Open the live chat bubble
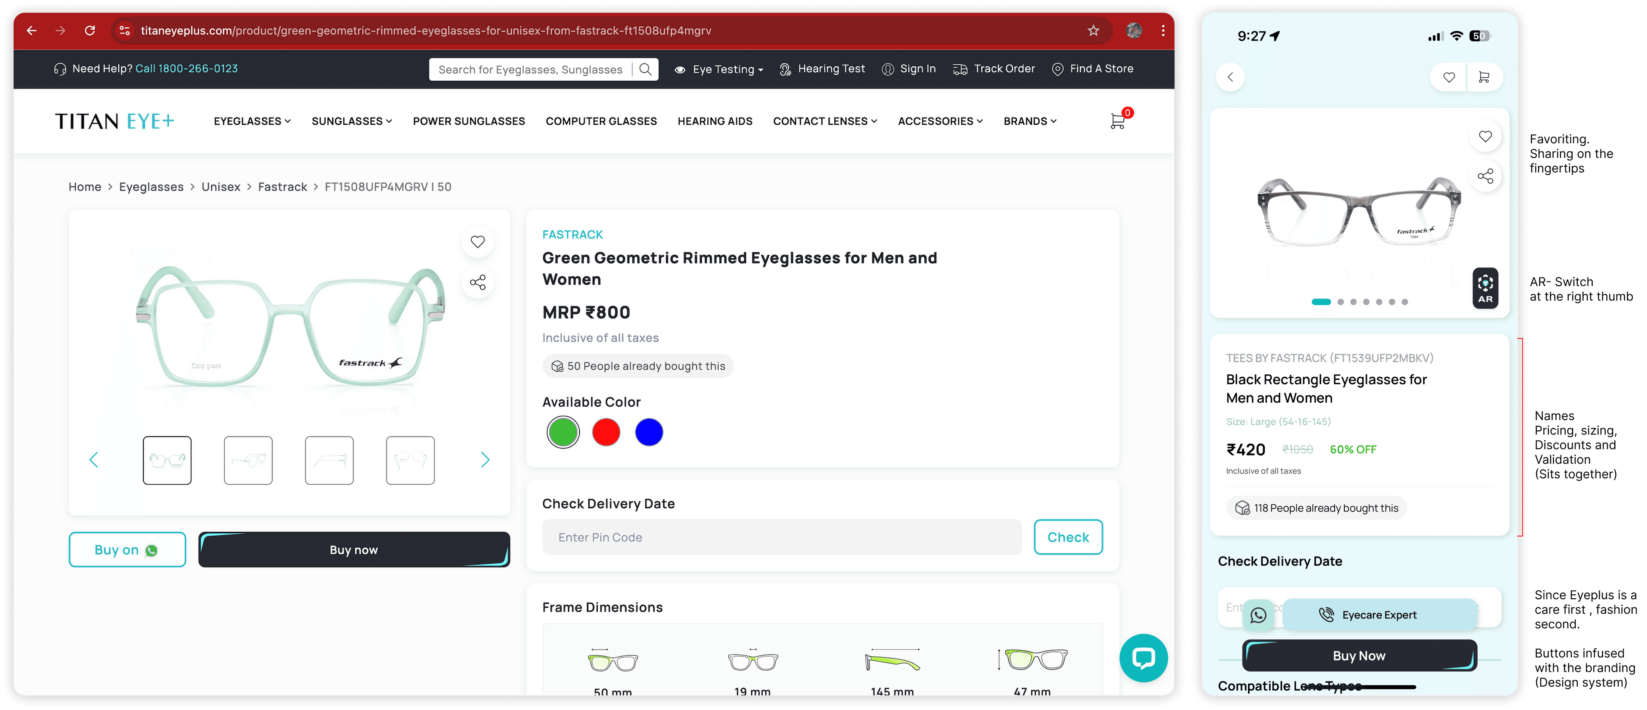Viewport: 1647px width, 710px height. 1143,658
